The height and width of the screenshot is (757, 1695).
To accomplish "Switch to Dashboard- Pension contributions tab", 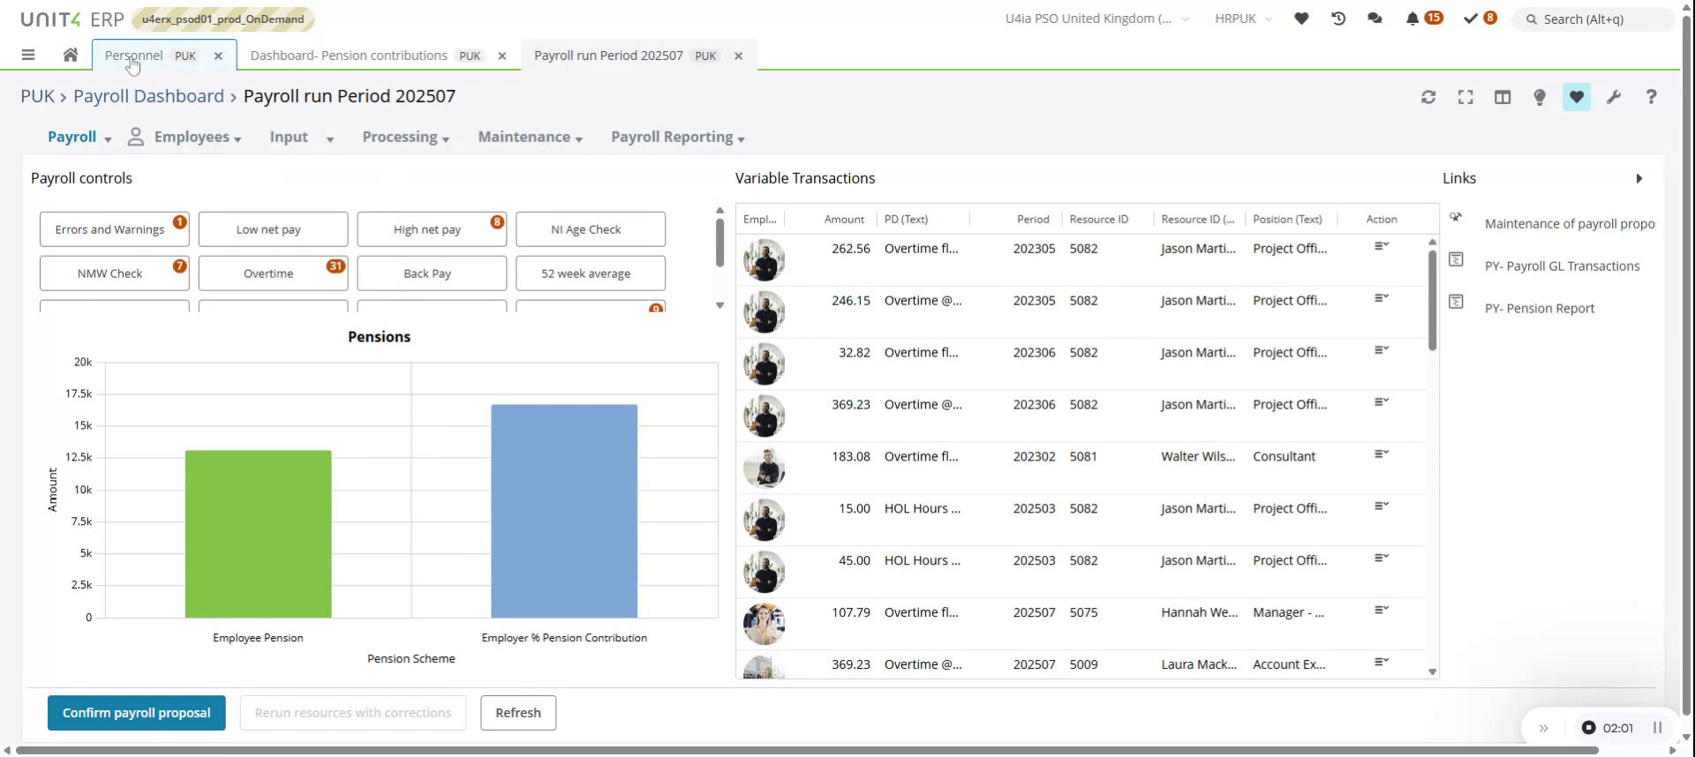I will pyautogui.click(x=349, y=56).
